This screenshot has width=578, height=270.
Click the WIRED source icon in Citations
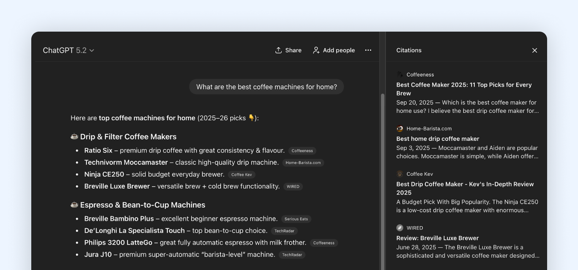pos(400,228)
